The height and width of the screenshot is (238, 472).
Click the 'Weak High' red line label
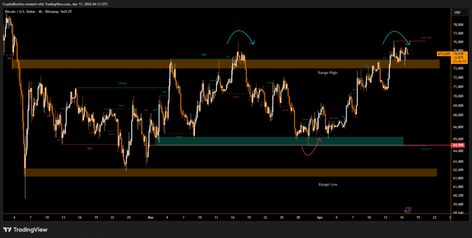(x=426, y=38)
